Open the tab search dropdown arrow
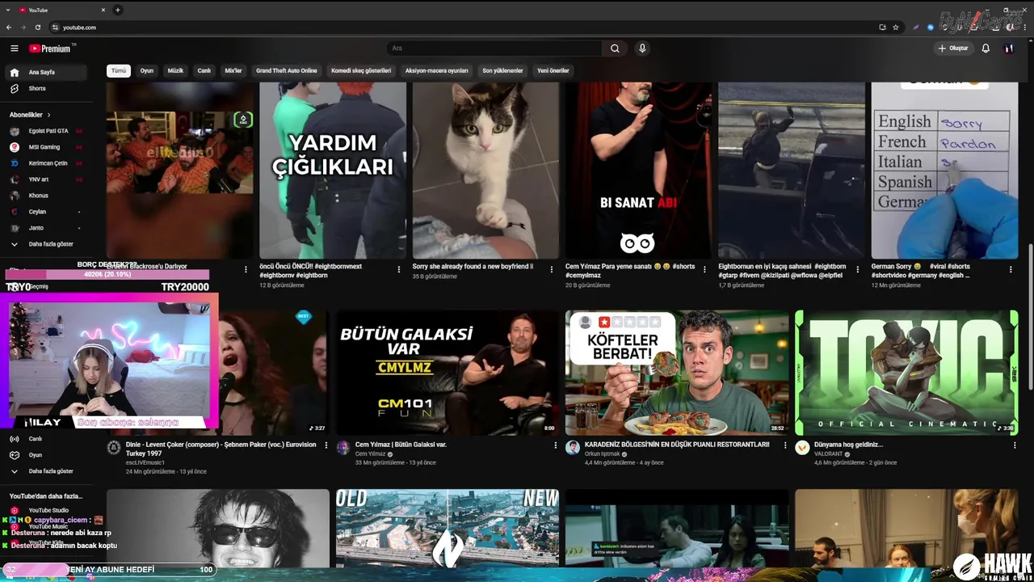The image size is (1034, 582). (x=7, y=10)
